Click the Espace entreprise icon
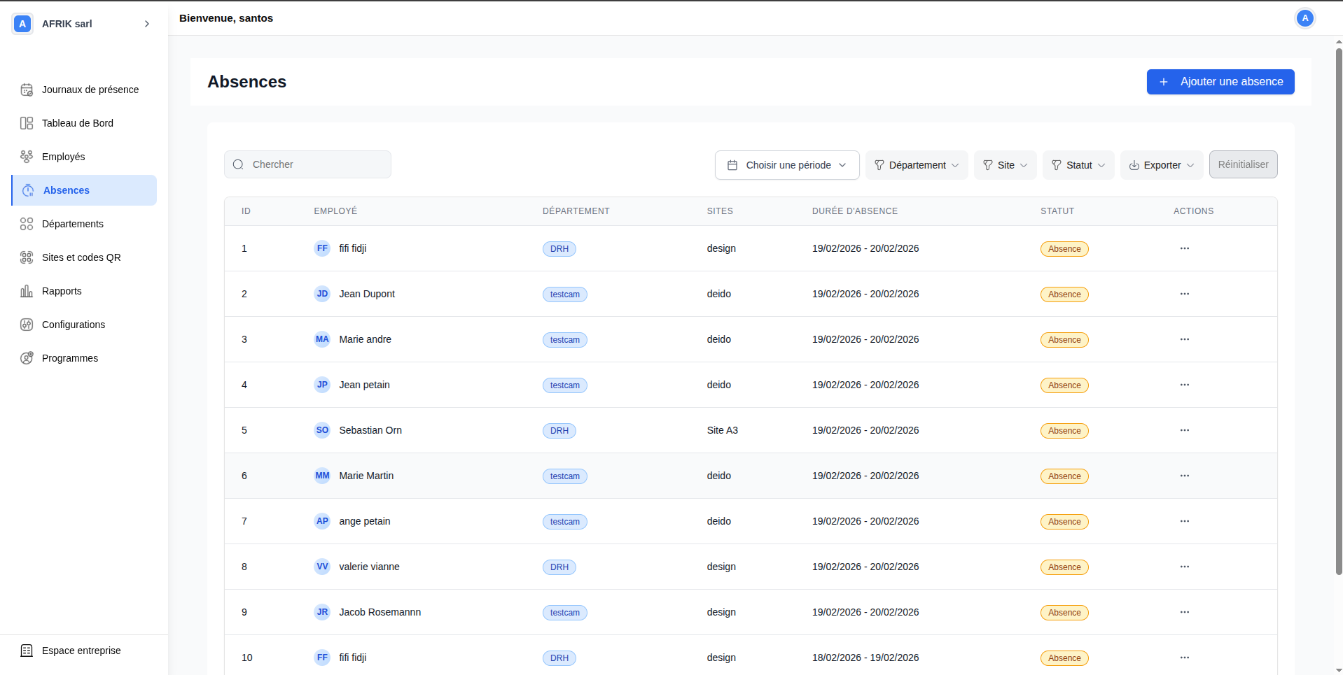Image resolution: width=1343 pixels, height=675 pixels. (x=27, y=651)
